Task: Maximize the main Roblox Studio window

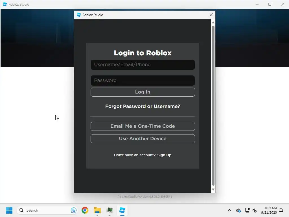Action: click(x=270, y=4)
